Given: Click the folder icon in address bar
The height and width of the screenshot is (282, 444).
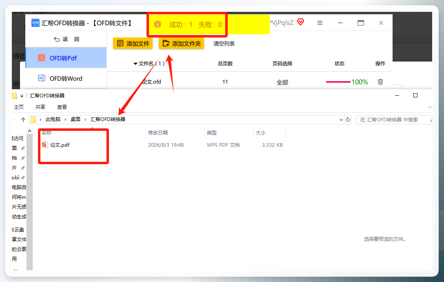Looking at the screenshot, I should (33, 120).
